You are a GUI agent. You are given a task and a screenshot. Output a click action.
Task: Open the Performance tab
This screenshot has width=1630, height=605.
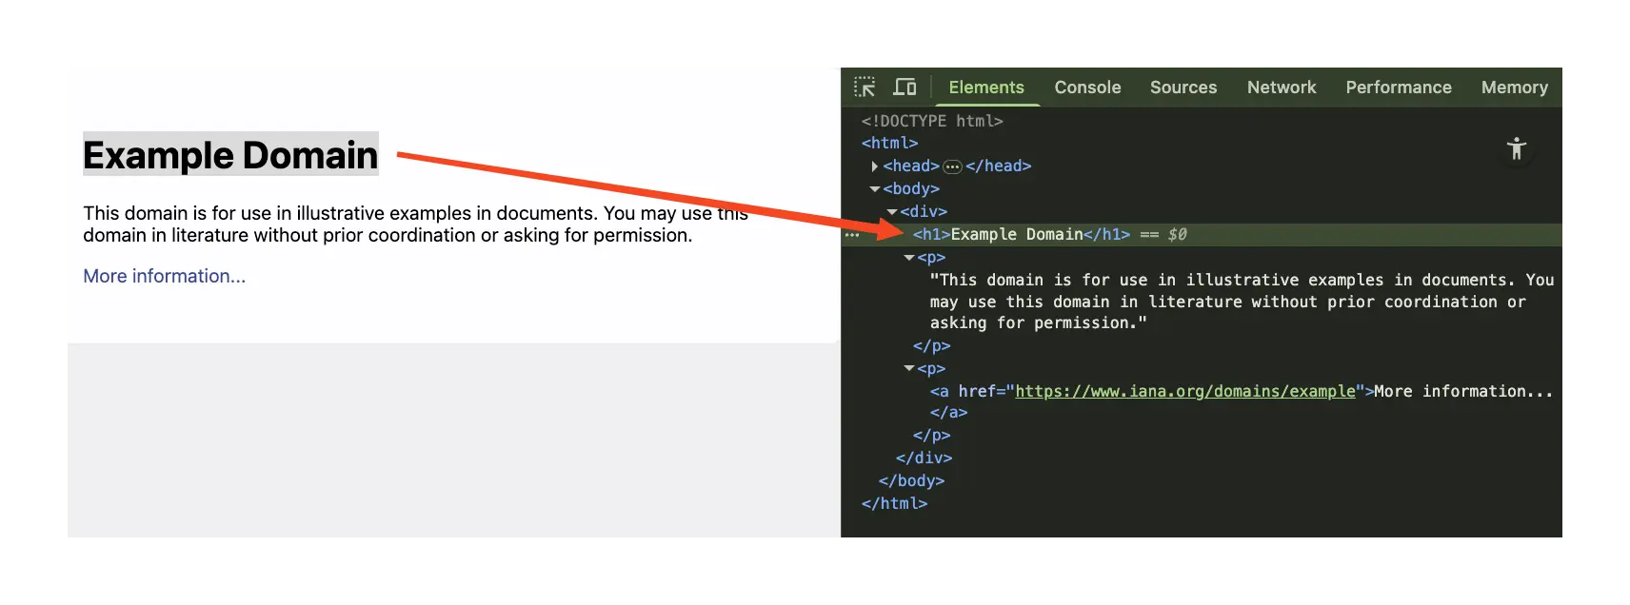pos(1399,88)
